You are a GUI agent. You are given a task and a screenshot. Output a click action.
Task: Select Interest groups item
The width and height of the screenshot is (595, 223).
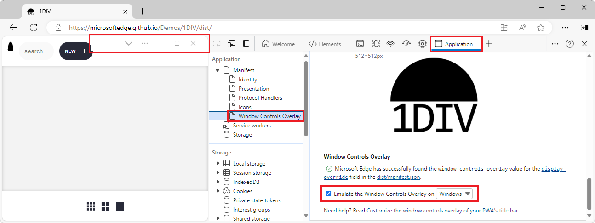pos(251,210)
